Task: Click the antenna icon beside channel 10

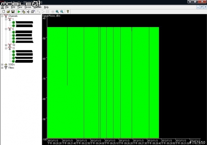Action: coord(10,45)
